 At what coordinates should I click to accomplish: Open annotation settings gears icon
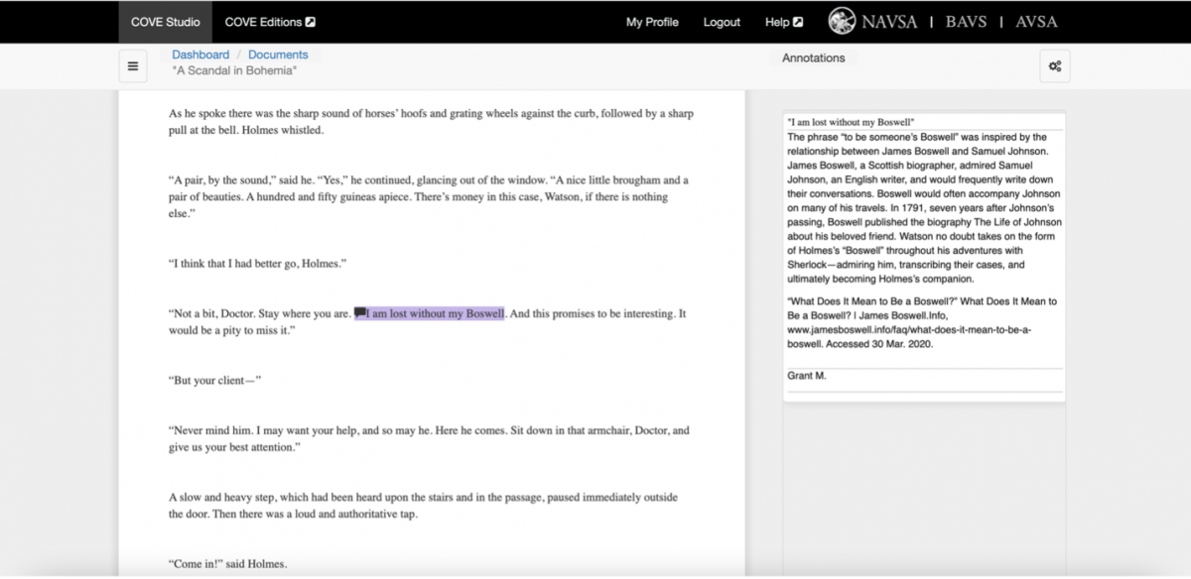click(1055, 66)
